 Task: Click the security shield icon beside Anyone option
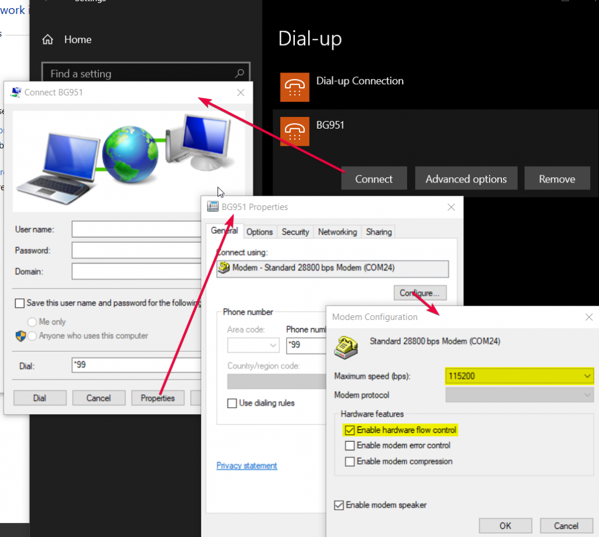20,336
